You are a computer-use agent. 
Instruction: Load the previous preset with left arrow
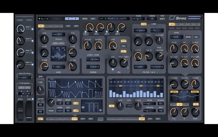pyautogui.click(x=68, y=18)
